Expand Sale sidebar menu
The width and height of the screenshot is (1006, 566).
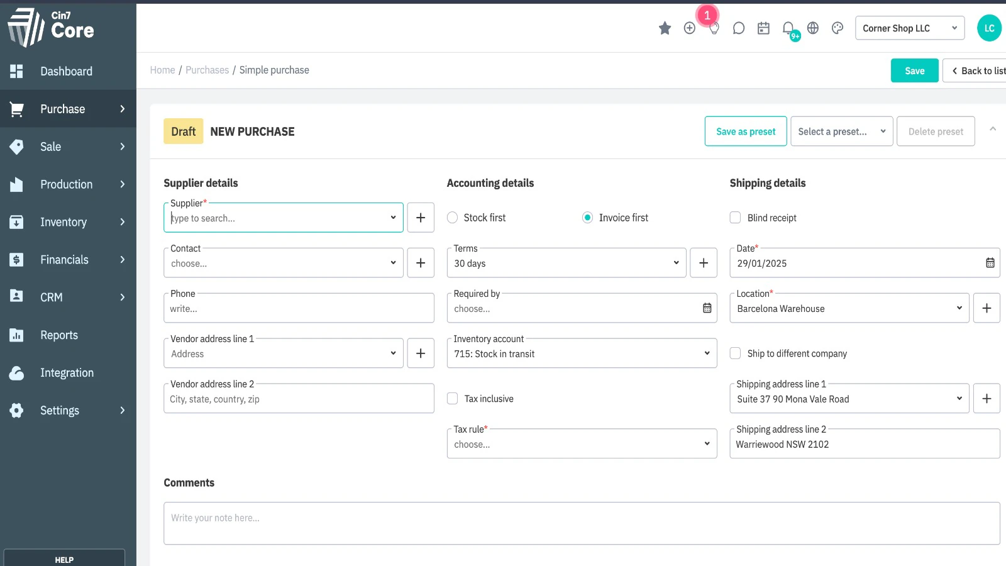pyautogui.click(x=68, y=147)
